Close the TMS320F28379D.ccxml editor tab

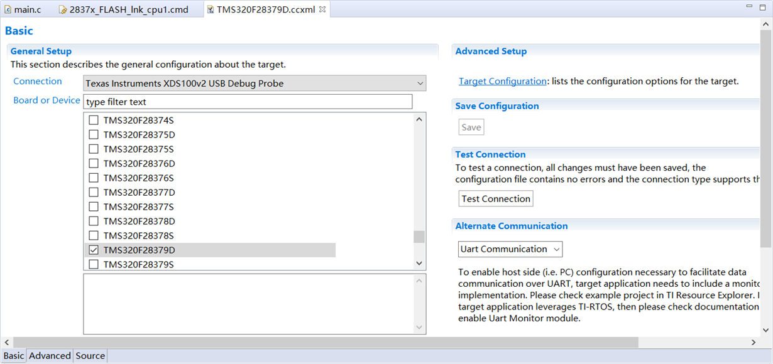point(322,10)
